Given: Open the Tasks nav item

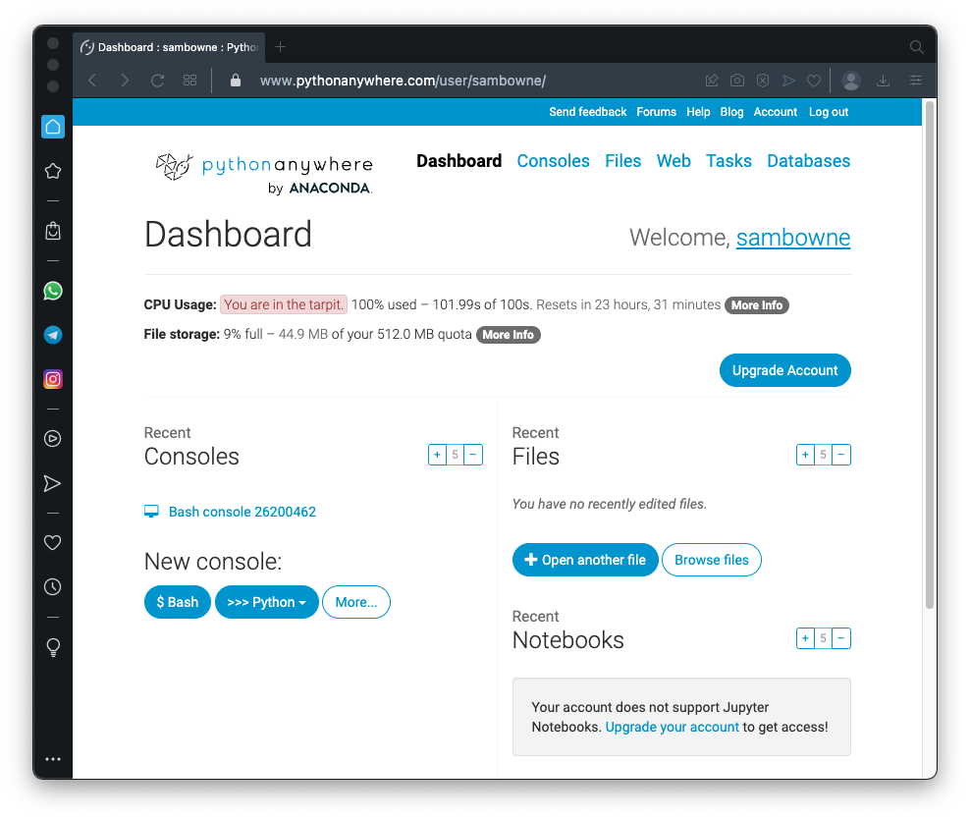Looking at the screenshot, I should 728,161.
